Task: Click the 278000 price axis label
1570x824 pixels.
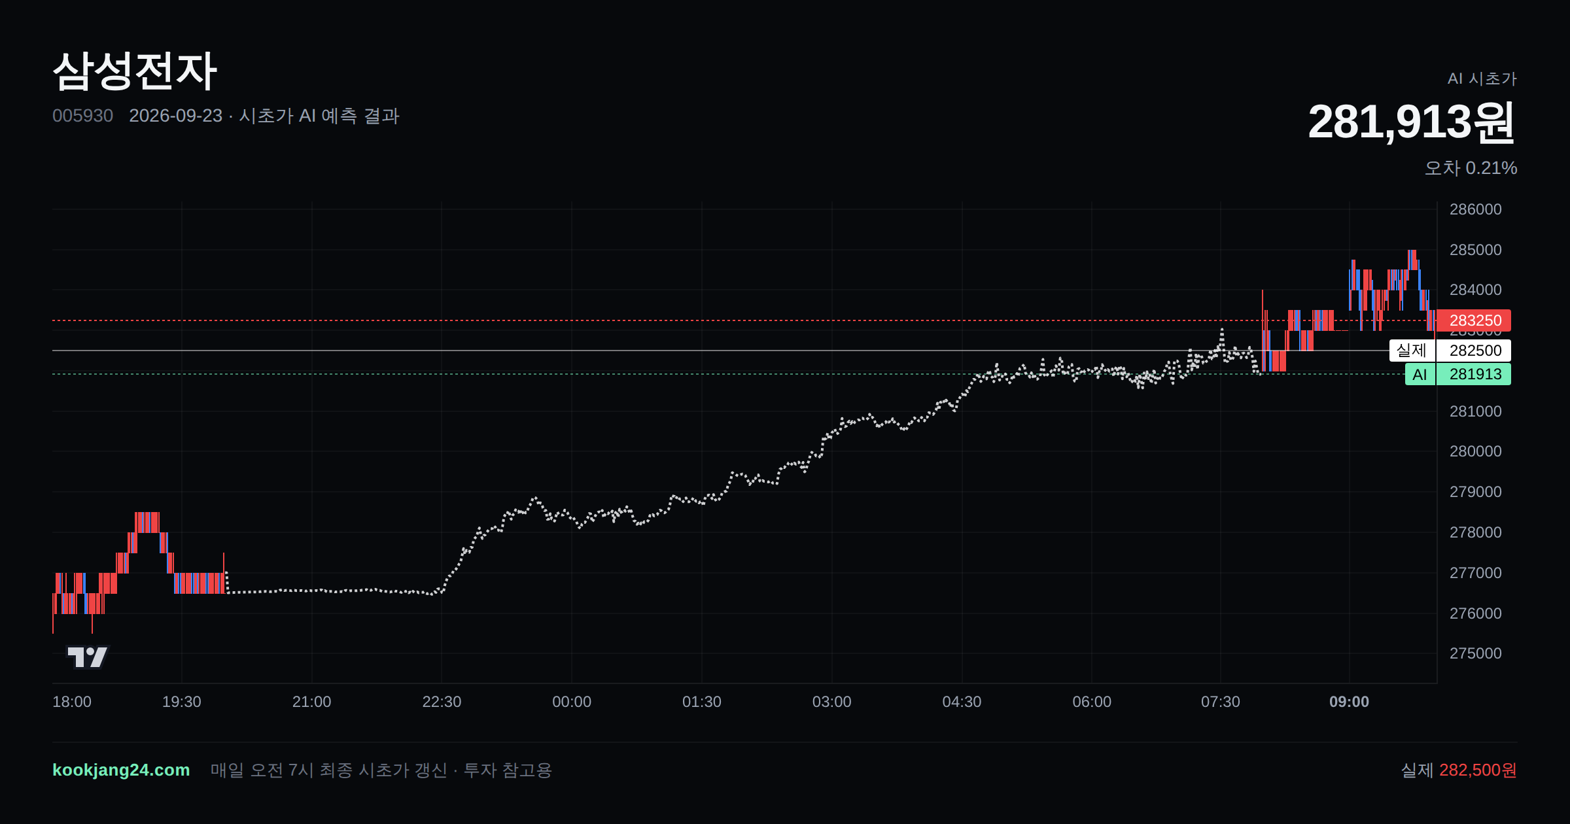Action: 1475,532
